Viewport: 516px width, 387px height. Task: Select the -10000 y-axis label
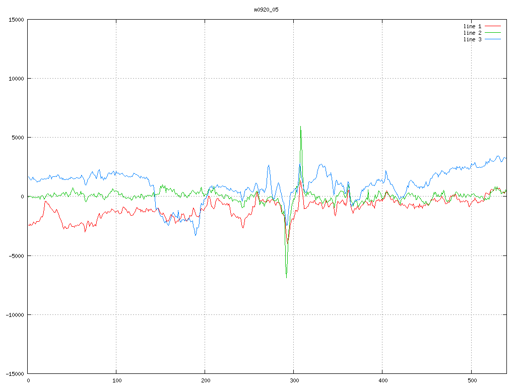(14, 314)
